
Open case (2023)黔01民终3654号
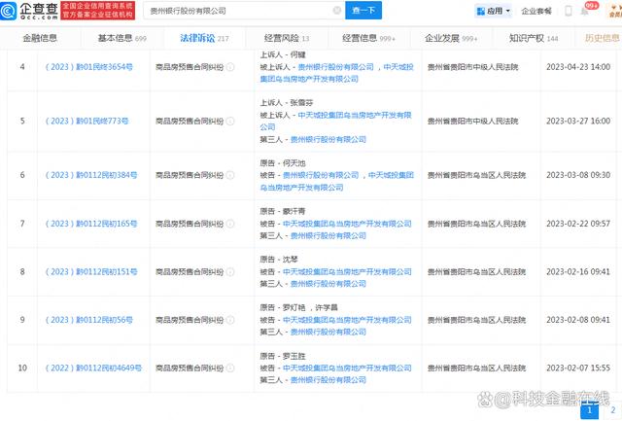click(88, 67)
